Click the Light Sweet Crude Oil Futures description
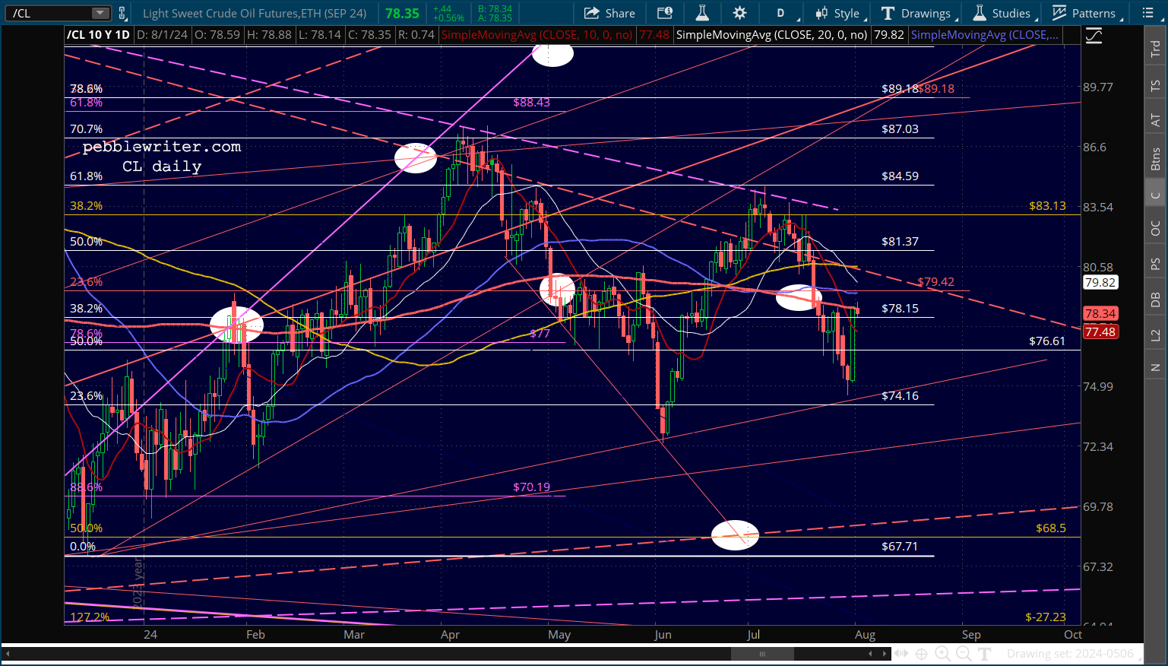Image resolution: width=1168 pixels, height=666 pixels. coord(255,13)
